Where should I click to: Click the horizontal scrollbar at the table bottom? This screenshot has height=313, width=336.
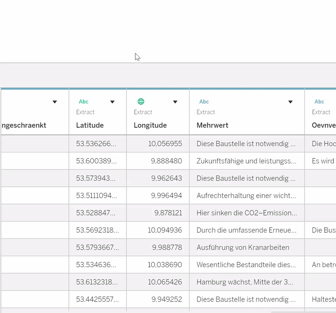tap(302, 311)
